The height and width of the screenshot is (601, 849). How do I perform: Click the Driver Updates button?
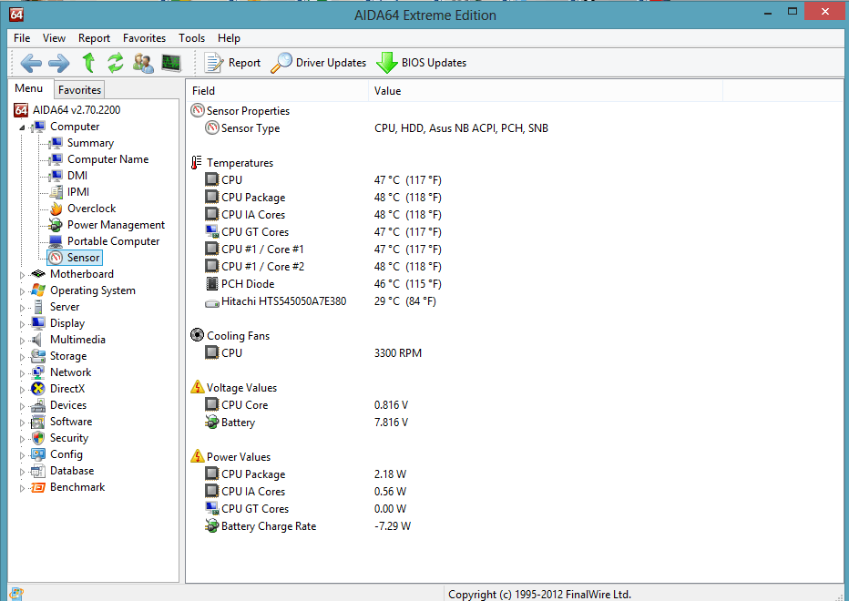(319, 63)
